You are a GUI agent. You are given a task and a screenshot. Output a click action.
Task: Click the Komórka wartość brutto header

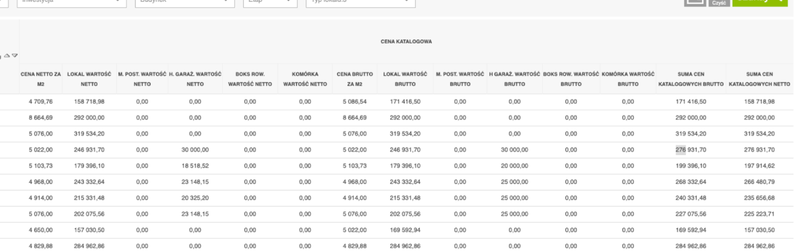click(x=628, y=79)
